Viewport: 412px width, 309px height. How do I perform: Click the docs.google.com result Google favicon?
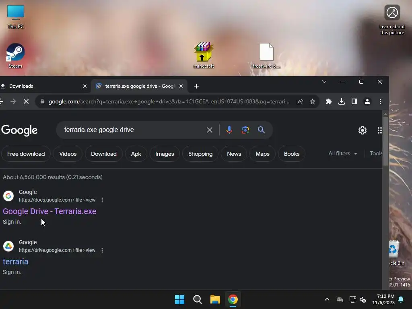[x=8, y=196]
